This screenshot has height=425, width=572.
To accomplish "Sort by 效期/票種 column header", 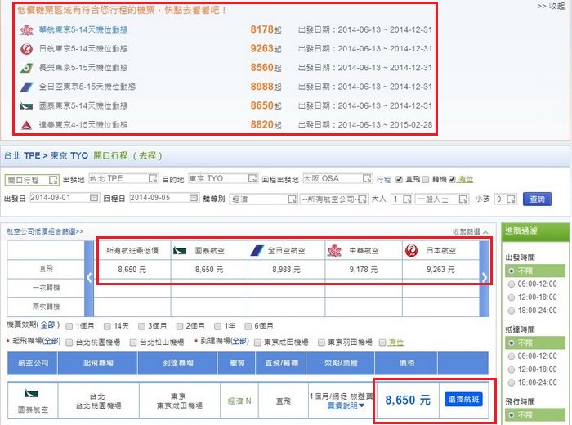I will click(x=341, y=363).
